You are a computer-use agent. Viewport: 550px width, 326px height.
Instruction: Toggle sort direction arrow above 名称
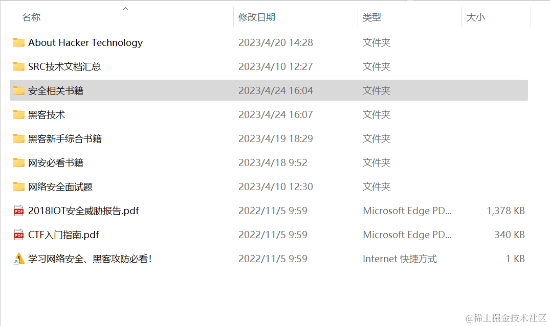125,9
